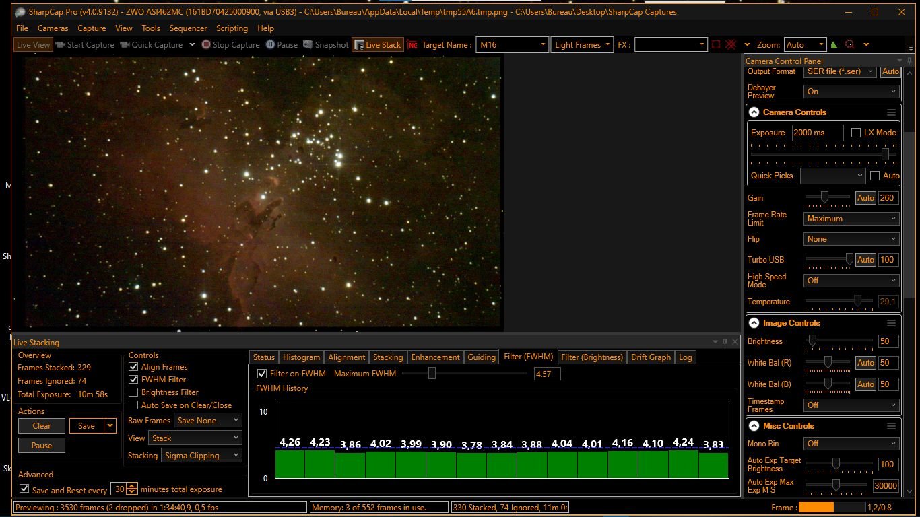920x517 pixels.
Task: Open the Camera Controls hamburger menu icon
Action: pos(892,112)
